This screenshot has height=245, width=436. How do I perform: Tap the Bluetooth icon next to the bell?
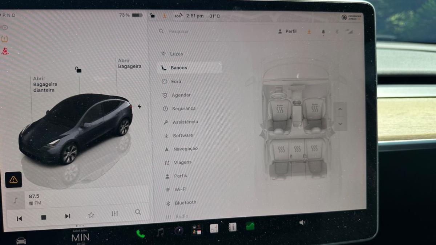click(x=337, y=32)
